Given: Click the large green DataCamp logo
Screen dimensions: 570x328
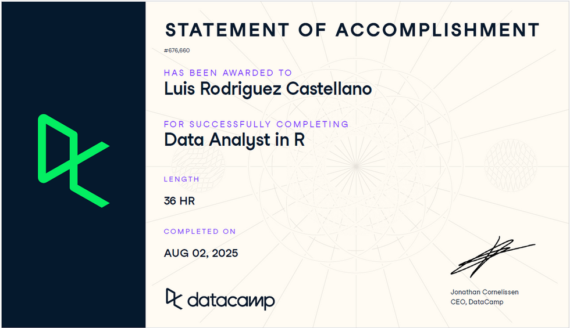Looking at the screenshot, I should pyautogui.click(x=73, y=161).
